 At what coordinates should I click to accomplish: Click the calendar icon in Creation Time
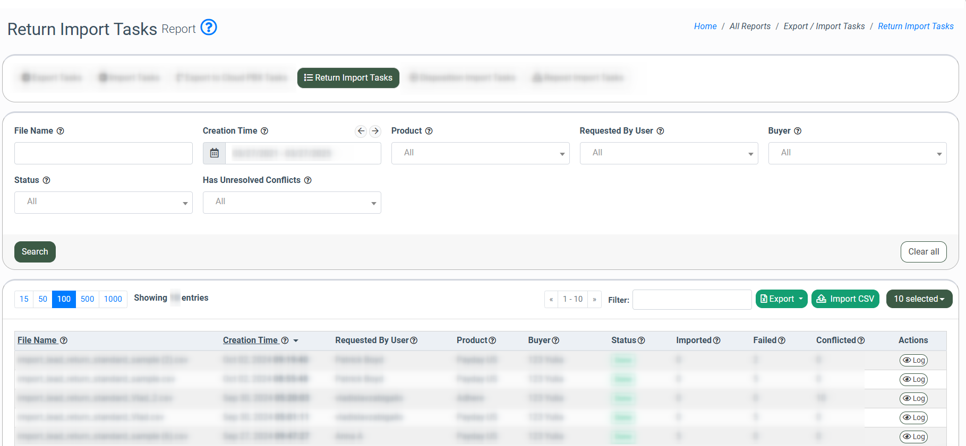[215, 153]
